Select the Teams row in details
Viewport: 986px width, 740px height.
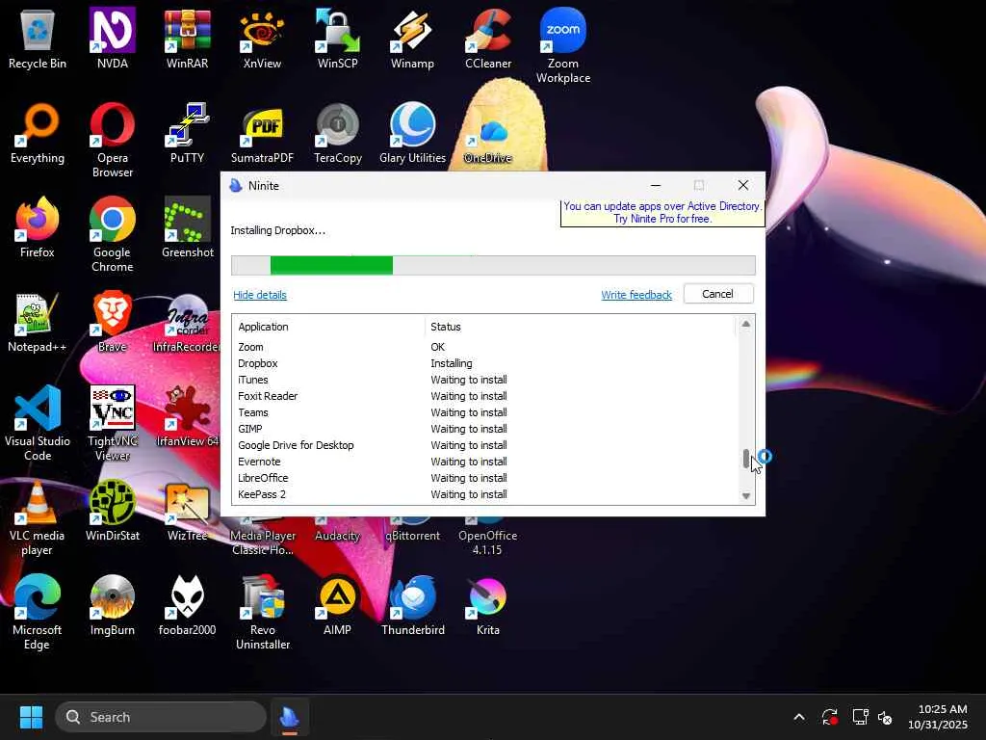click(484, 412)
